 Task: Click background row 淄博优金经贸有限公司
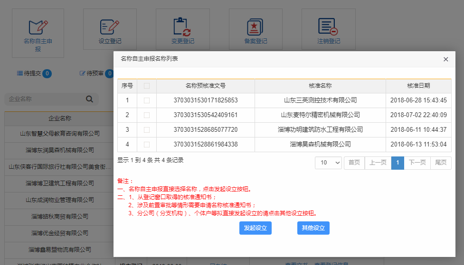click(60, 233)
